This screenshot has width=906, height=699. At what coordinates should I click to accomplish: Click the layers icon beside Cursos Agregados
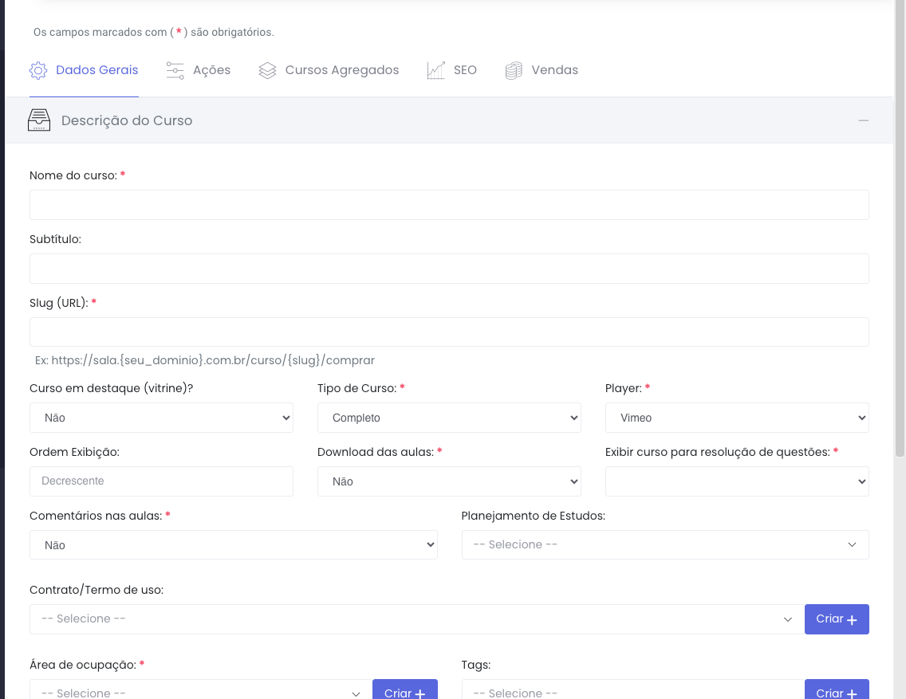267,70
